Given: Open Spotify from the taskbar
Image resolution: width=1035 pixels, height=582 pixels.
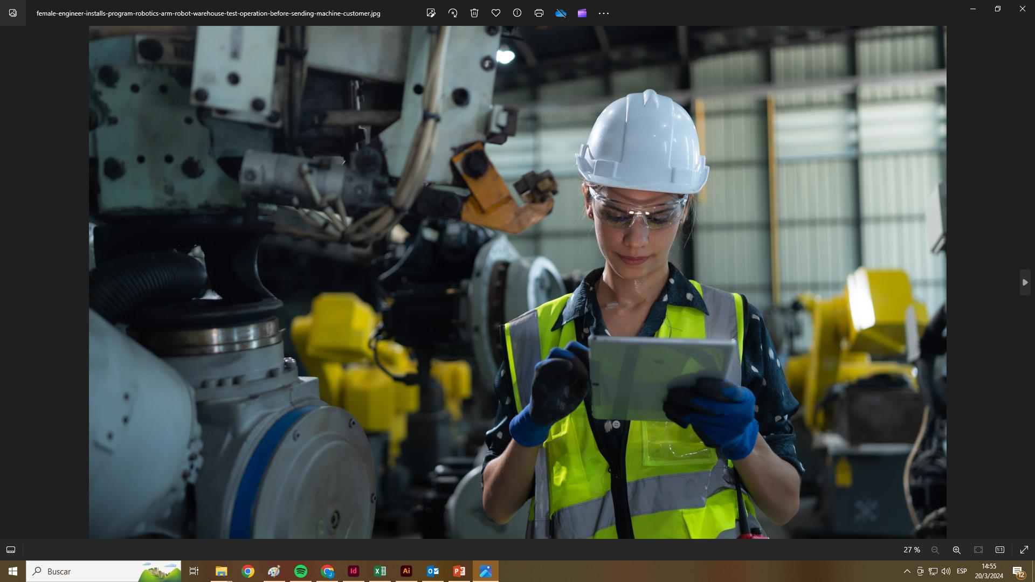Looking at the screenshot, I should [x=301, y=571].
